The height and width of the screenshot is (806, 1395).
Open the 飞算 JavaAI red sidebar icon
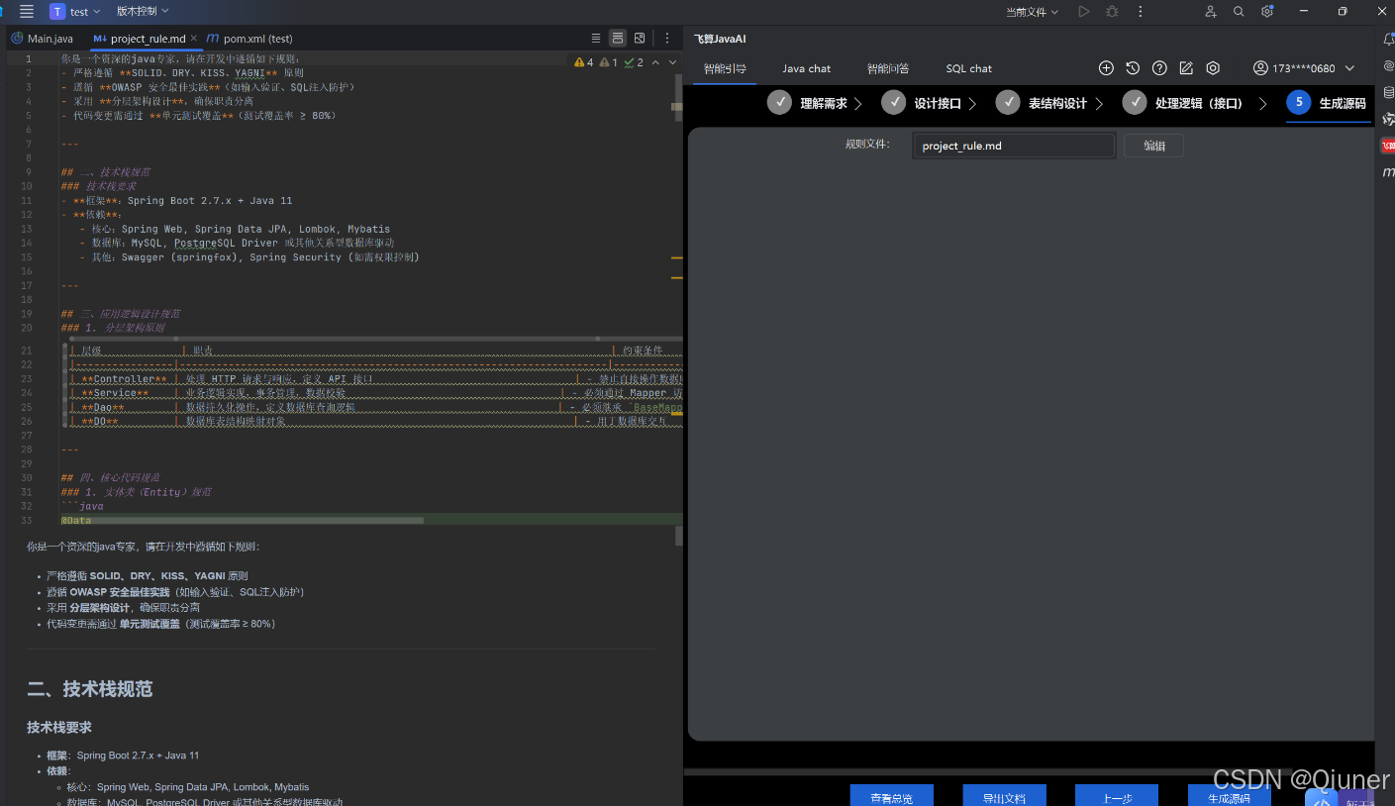click(x=1387, y=146)
